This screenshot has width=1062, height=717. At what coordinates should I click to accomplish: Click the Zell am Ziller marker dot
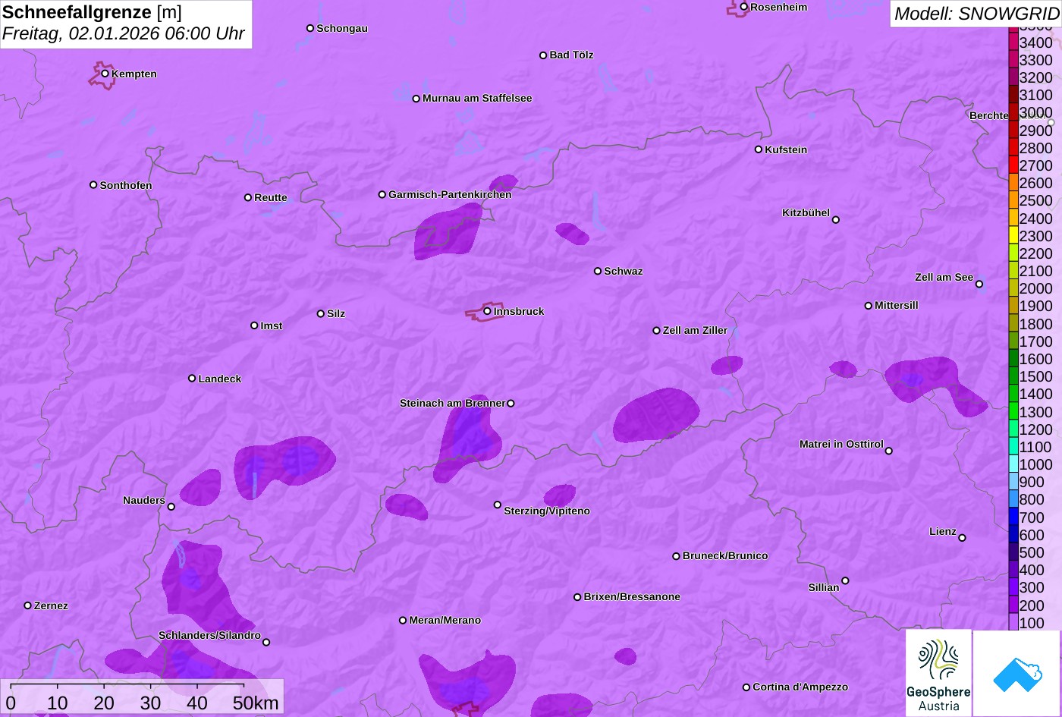[657, 331]
